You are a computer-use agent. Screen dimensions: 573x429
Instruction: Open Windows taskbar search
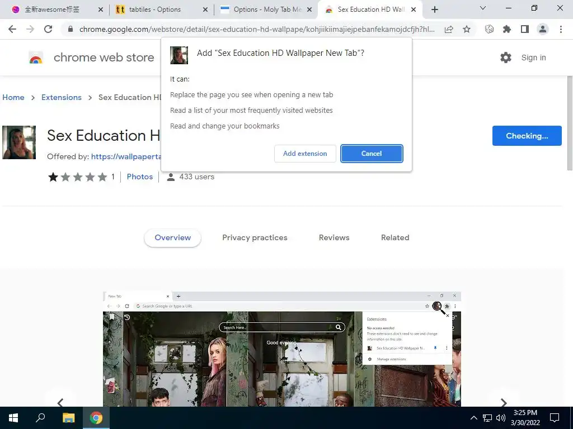click(x=40, y=418)
